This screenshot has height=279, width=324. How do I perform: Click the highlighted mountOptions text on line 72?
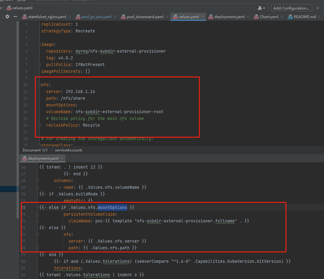coord(112,207)
